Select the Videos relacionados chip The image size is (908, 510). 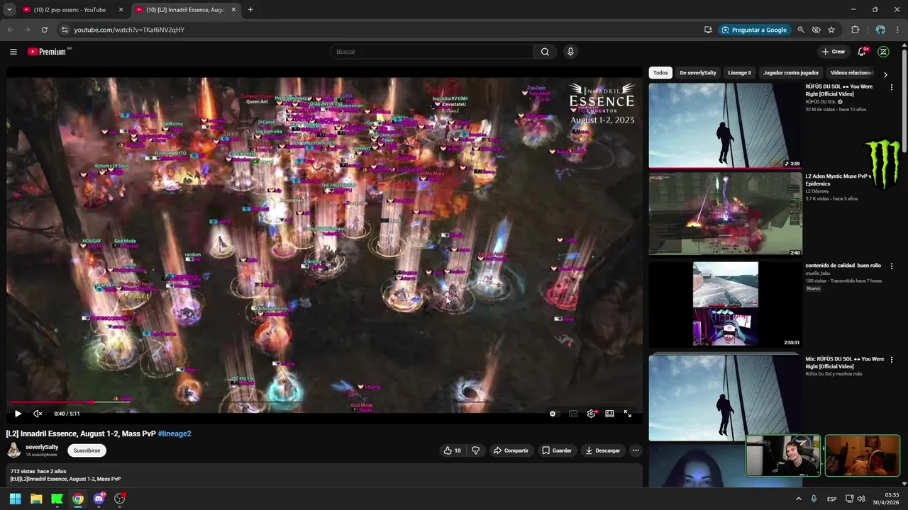pyautogui.click(x=851, y=72)
